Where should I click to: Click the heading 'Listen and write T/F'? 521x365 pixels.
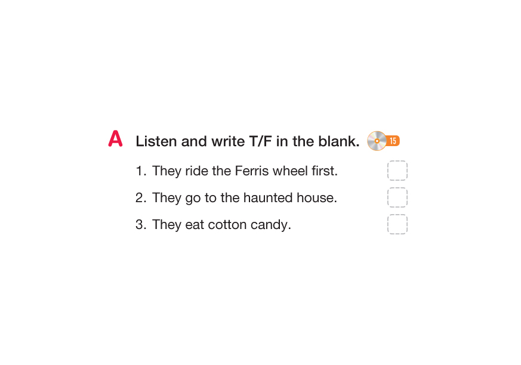coord(247,141)
